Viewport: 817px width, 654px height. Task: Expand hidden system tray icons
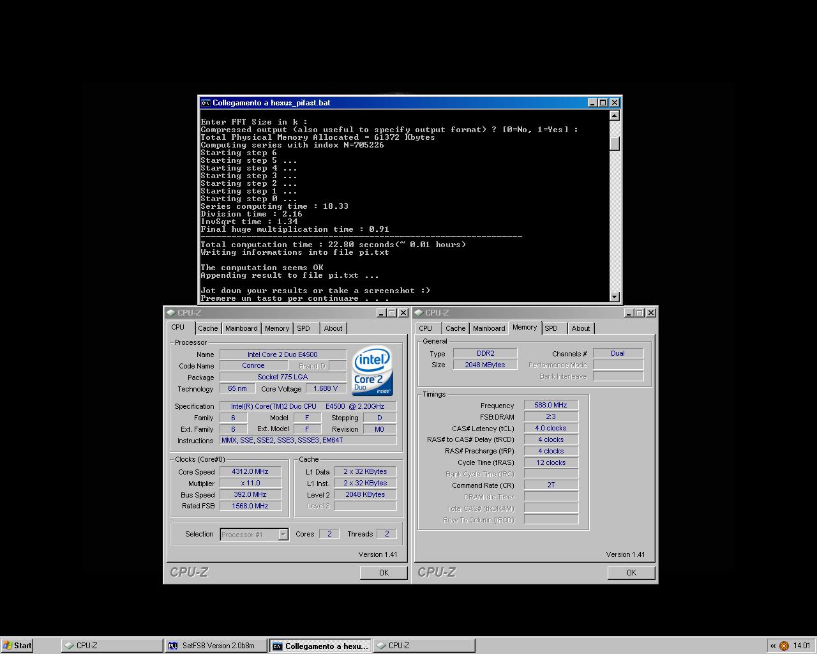point(773,646)
